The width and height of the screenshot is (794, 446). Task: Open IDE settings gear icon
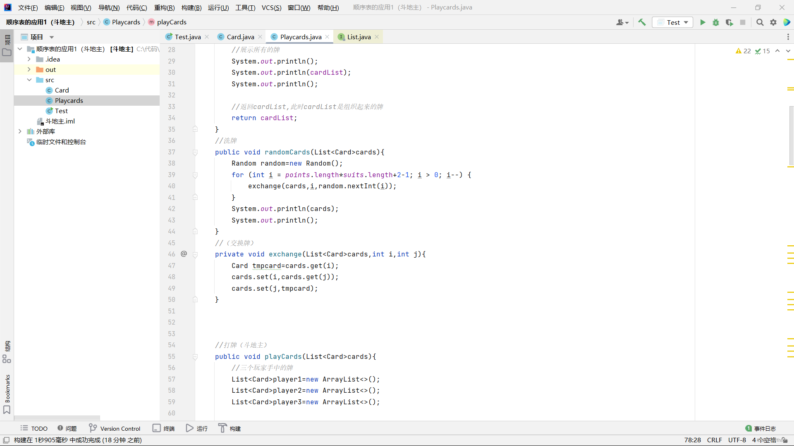click(773, 22)
